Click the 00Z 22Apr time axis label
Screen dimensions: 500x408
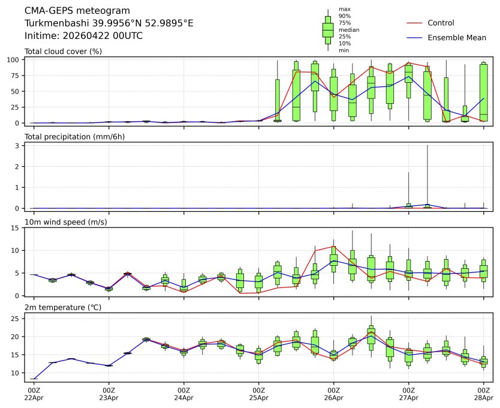pos(34,394)
